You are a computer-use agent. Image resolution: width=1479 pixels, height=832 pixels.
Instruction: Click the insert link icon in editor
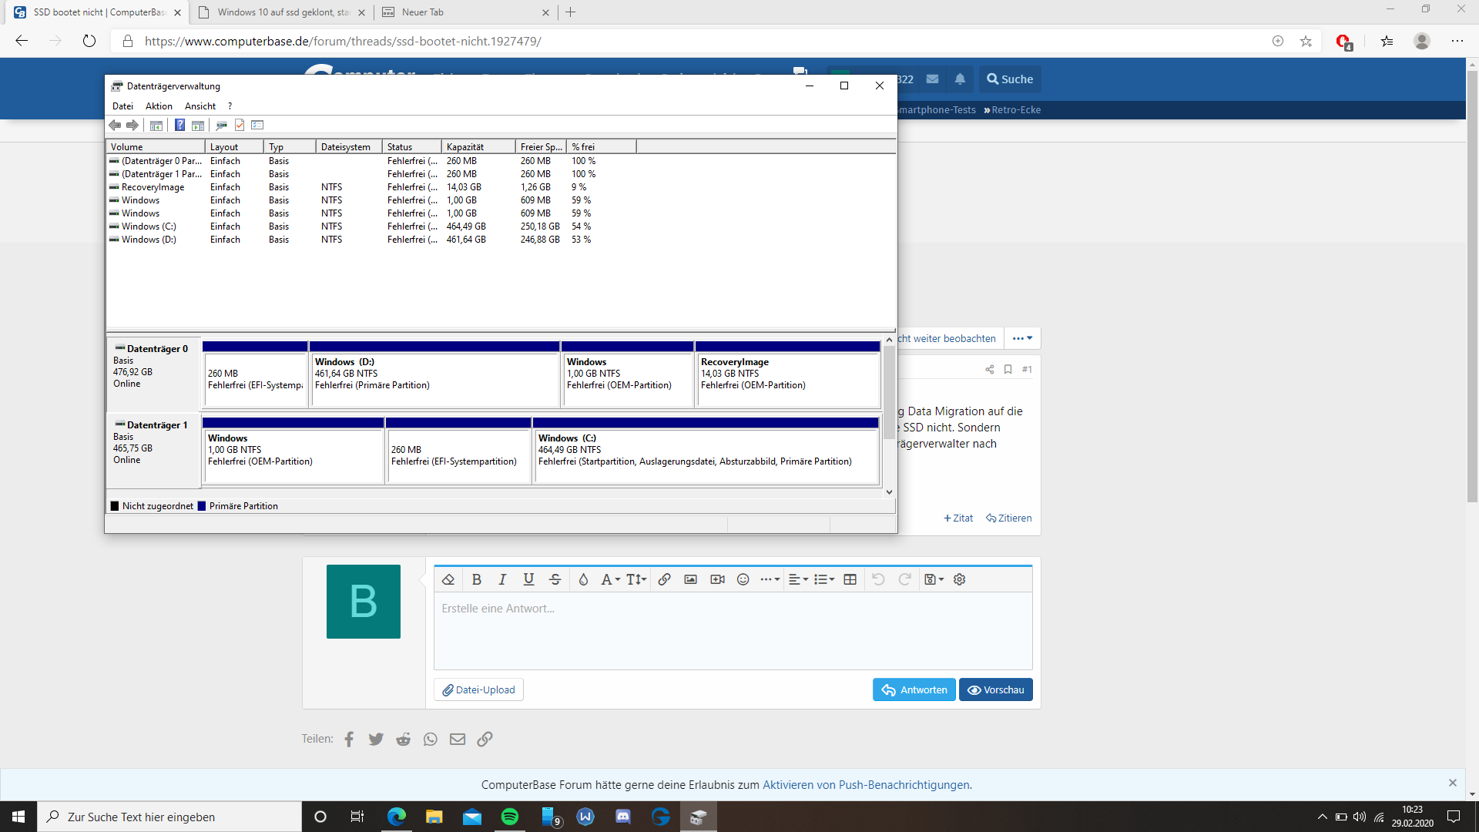click(664, 579)
